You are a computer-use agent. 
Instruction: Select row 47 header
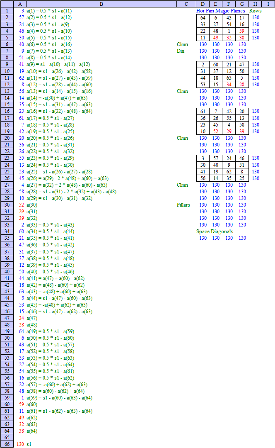click(x=7, y=318)
